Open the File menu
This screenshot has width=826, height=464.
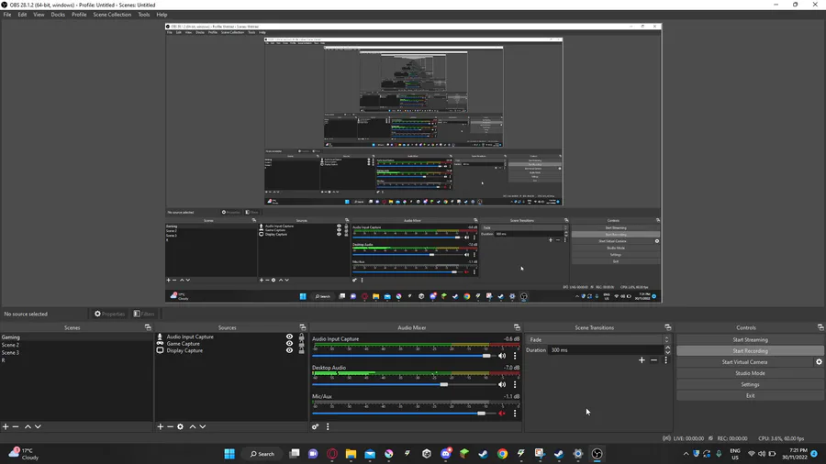click(7, 15)
